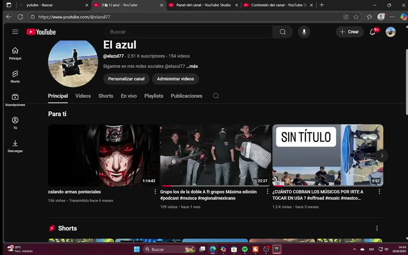
Task: Expand channel description with '...más'
Action: (x=192, y=66)
